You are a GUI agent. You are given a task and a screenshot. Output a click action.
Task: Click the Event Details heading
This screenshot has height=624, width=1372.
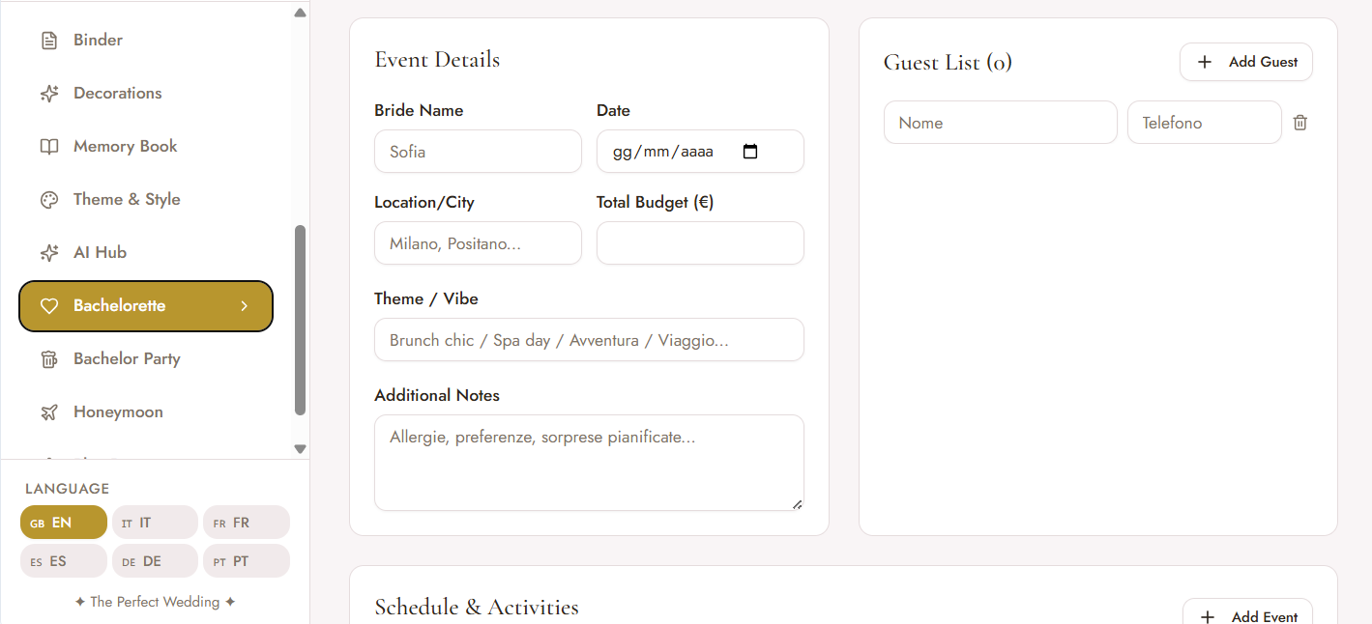(x=437, y=60)
